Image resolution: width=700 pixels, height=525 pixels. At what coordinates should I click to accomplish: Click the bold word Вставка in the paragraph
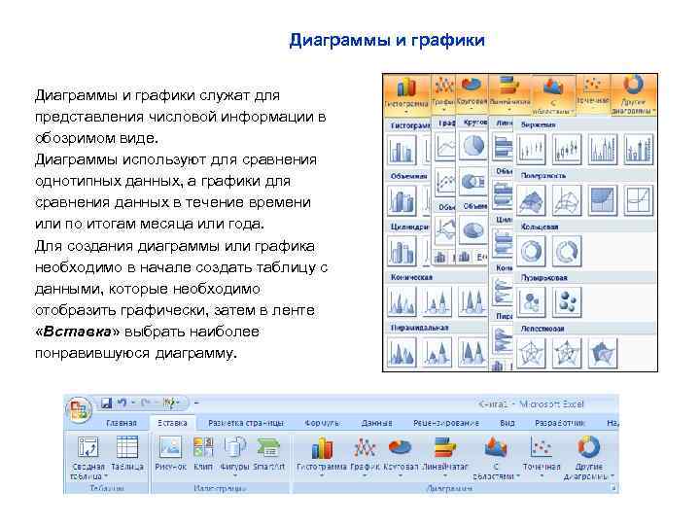pos(78,332)
